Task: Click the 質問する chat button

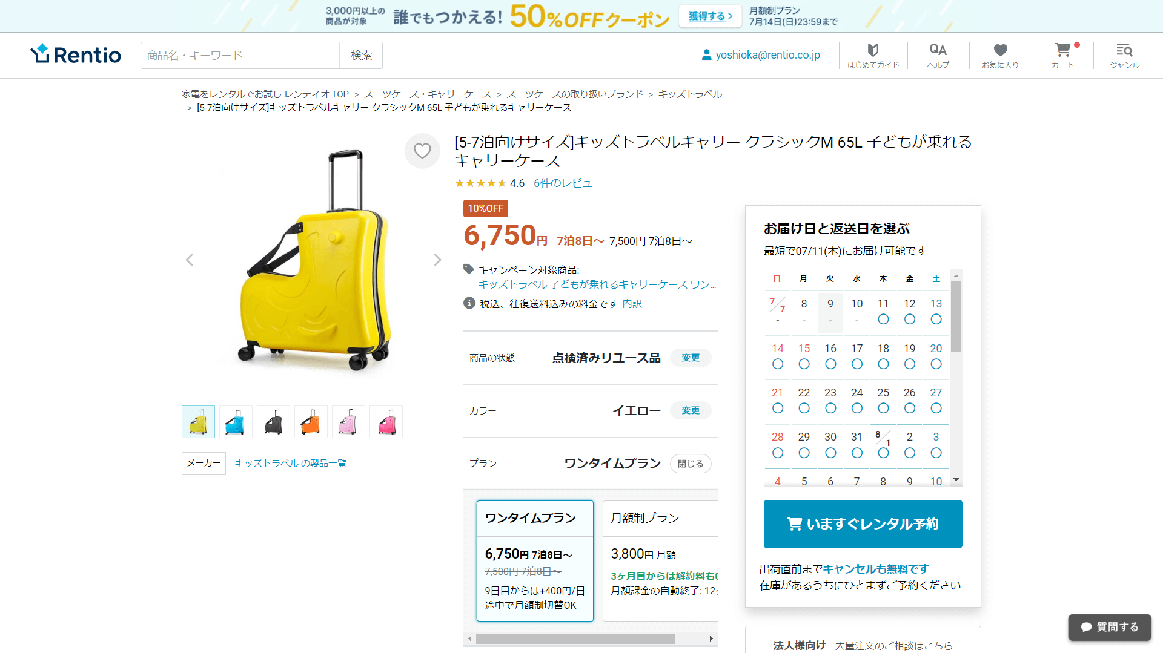Action: [1110, 627]
